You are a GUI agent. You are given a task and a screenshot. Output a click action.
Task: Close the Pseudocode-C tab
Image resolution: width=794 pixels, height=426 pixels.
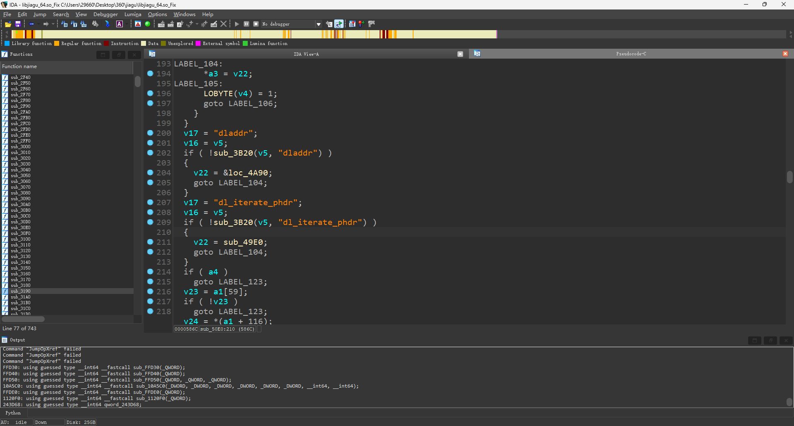(x=785, y=54)
